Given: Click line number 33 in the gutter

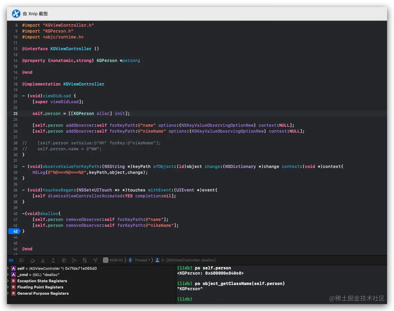Looking at the screenshot, I should coord(16,172).
